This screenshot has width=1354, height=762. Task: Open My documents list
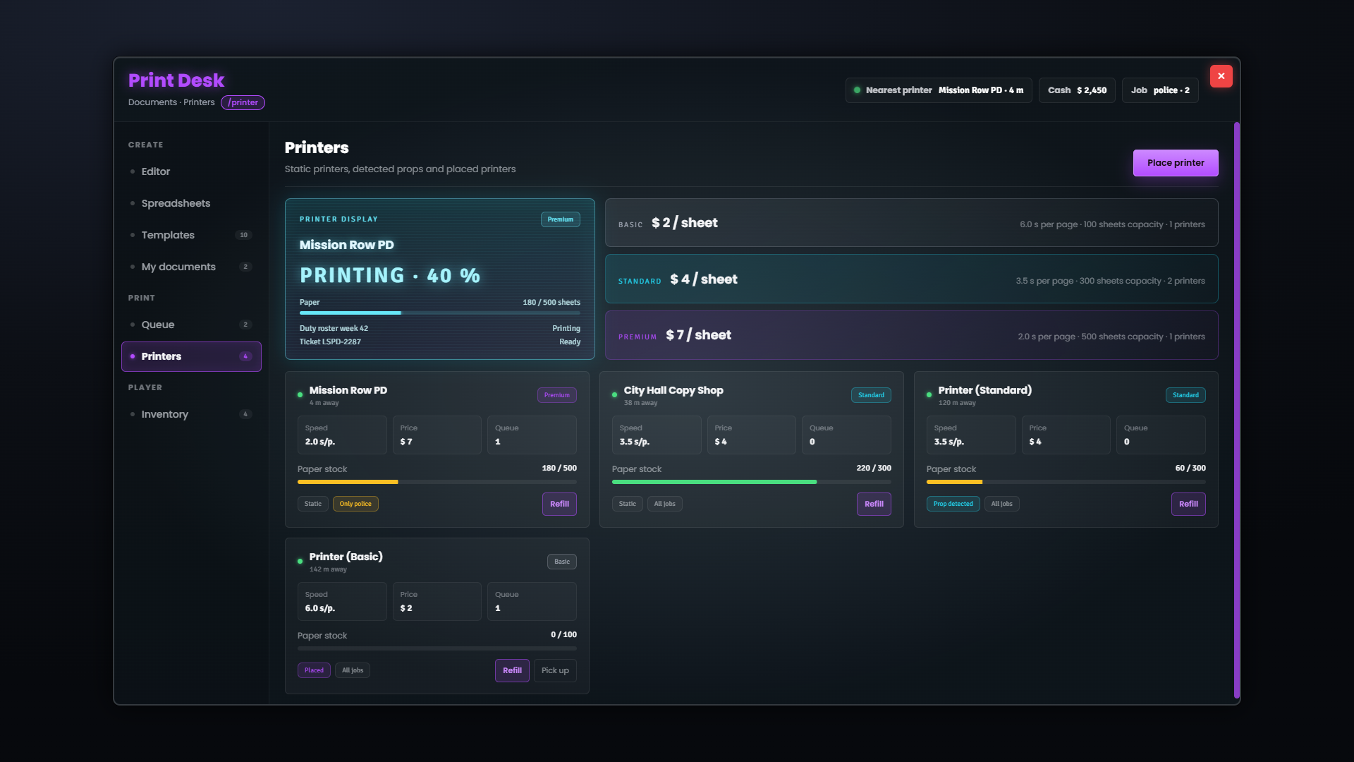[x=191, y=267]
